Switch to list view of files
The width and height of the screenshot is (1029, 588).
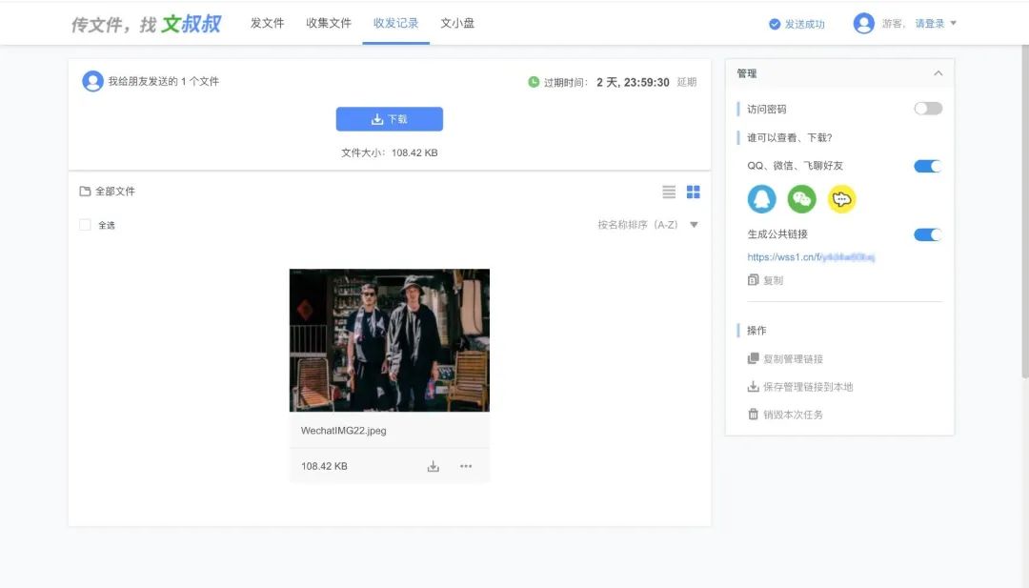pyautogui.click(x=669, y=192)
